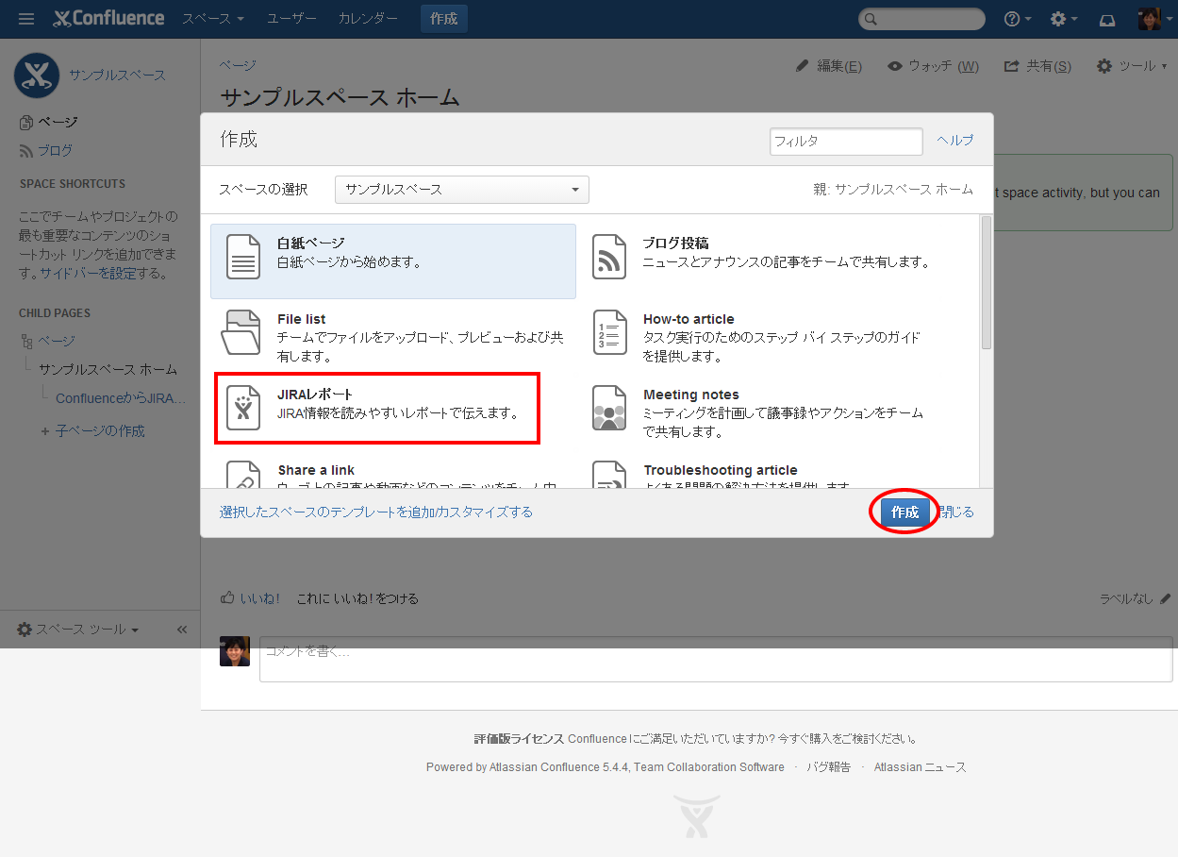This screenshot has height=857, width=1178.
Task: Click the ページ breadcrumb link
Action: [x=238, y=65]
